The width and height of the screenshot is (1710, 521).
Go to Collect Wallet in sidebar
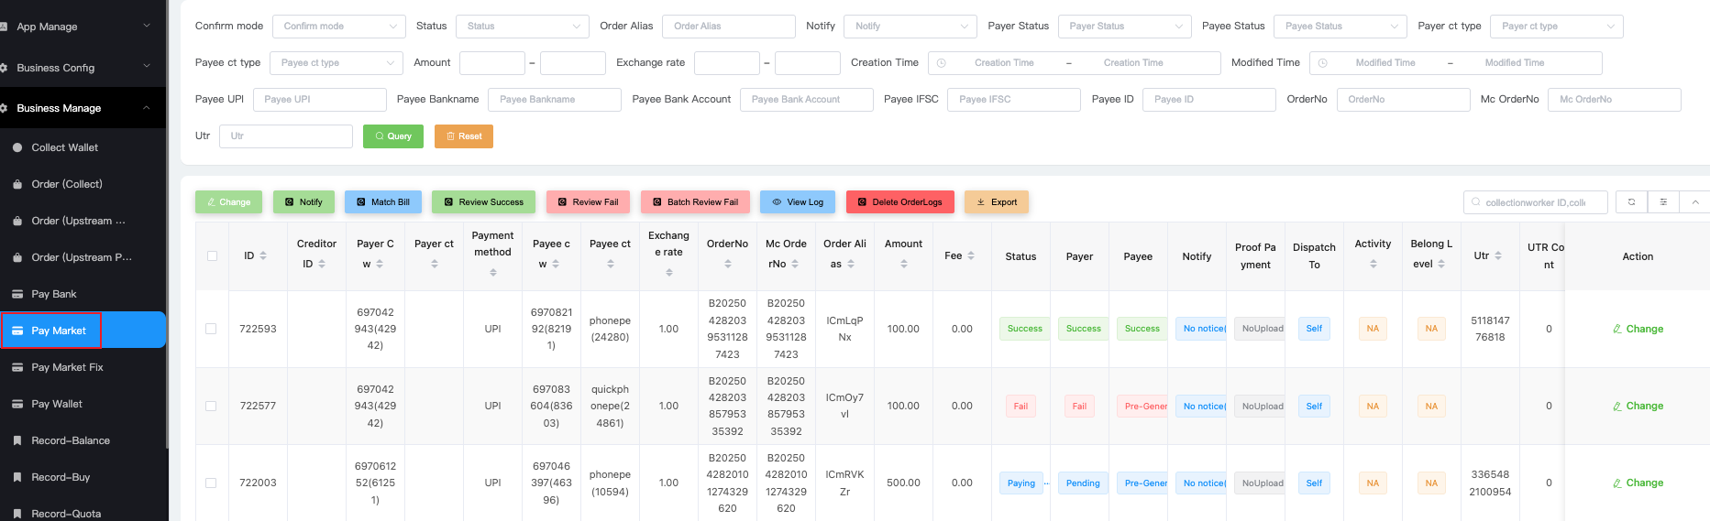pyautogui.click(x=64, y=147)
